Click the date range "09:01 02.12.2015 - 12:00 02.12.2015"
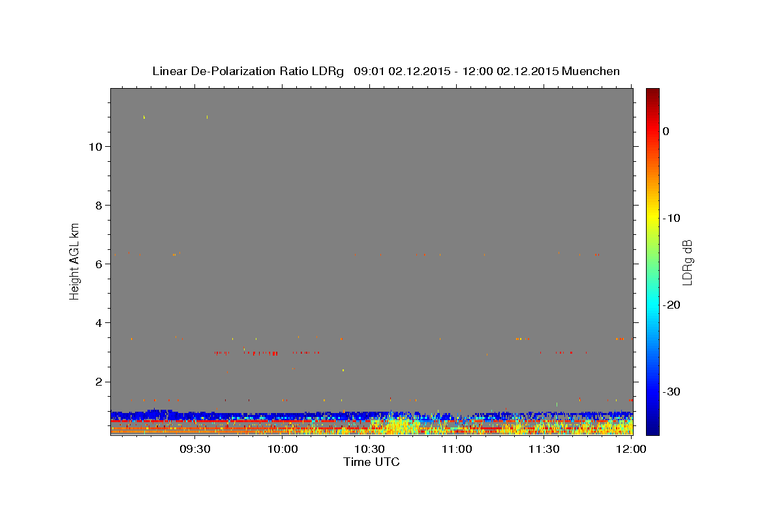Screen dimensions: 783x522 coord(455,71)
